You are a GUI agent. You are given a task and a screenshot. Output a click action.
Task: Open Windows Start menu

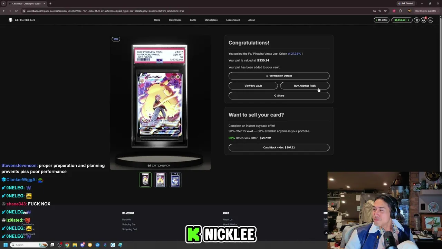point(6,245)
